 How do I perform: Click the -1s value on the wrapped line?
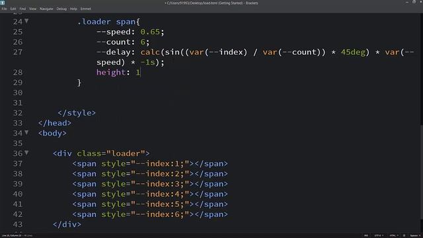pos(148,62)
